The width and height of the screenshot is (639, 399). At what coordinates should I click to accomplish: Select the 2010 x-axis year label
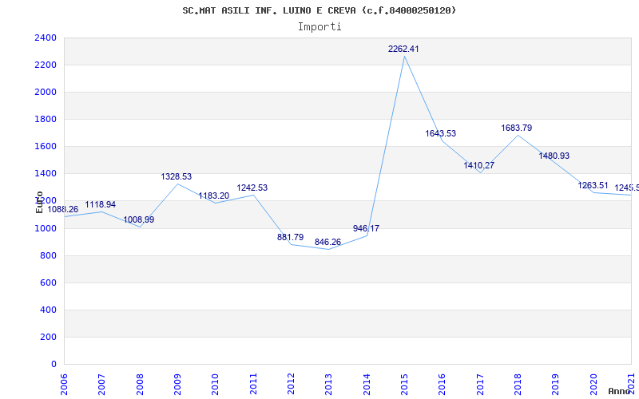click(x=215, y=384)
